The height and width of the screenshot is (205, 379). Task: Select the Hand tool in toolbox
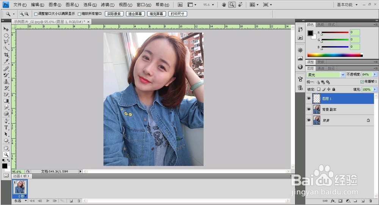click(x=6, y=148)
